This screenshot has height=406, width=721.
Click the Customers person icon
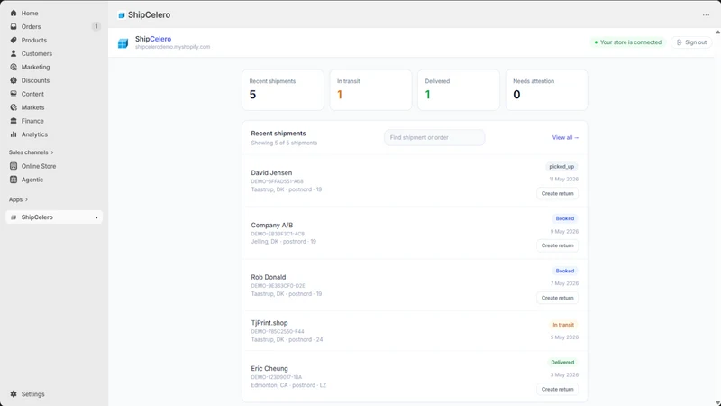pos(14,53)
